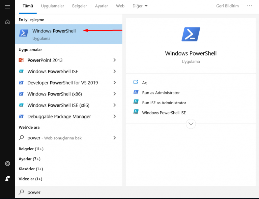Click the magnifier icon beside web result
The image size is (259, 199).
coord(21,138)
